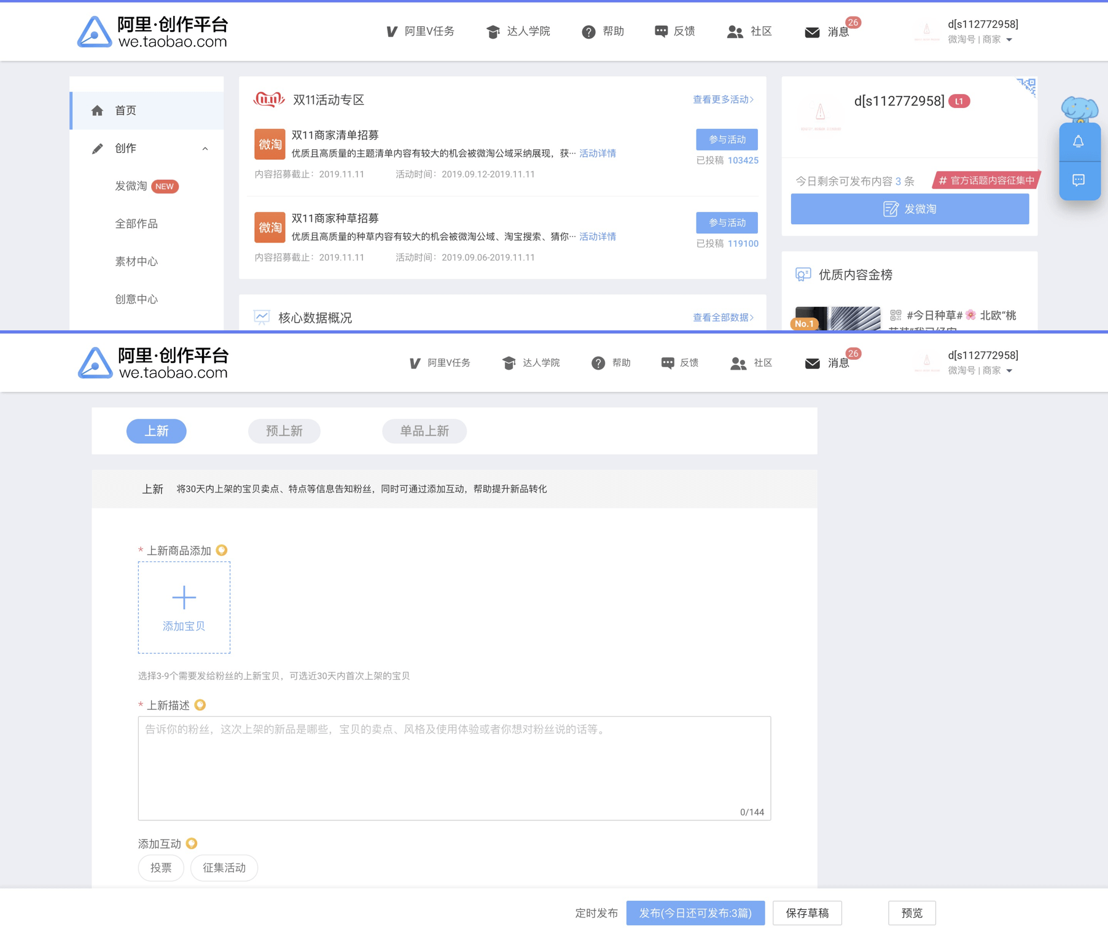Click the elephant mascot assistant icon
1108x937 pixels.
pyautogui.click(x=1079, y=110)
